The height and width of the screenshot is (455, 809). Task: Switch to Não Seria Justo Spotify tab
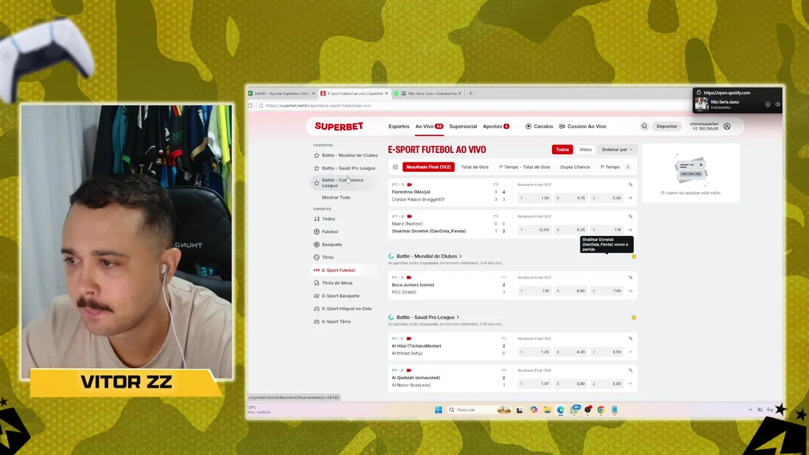click(x=432, y=94)
